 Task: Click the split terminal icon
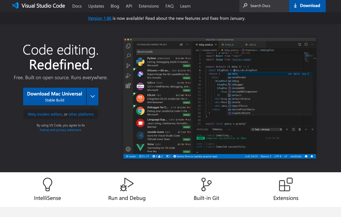click(293, 129)
